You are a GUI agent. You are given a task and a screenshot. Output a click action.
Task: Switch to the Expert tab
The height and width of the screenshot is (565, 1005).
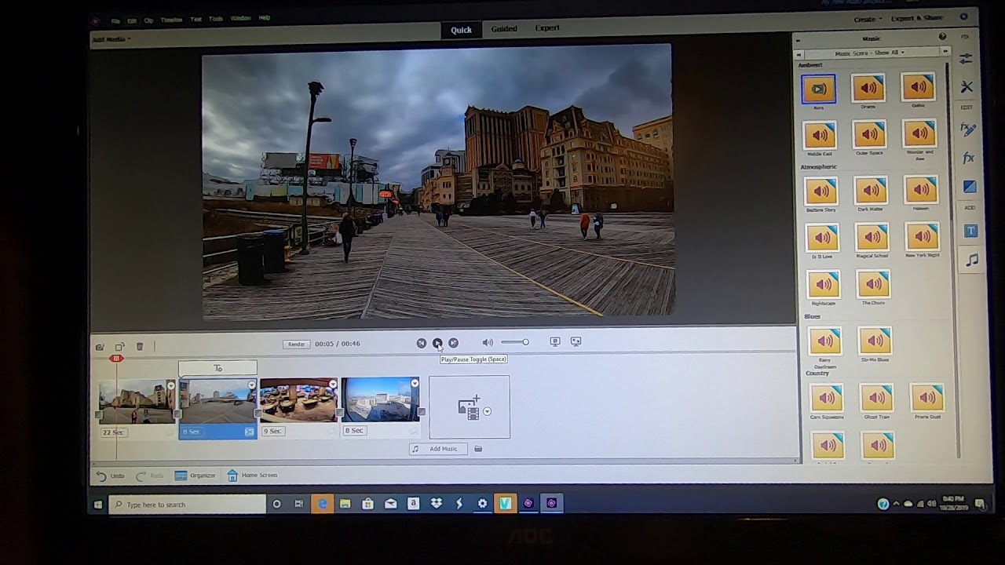click(x=547, y=28)
